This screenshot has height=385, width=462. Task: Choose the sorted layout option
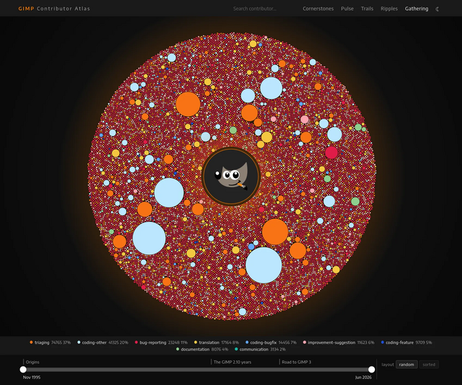click(x=429, y=365)
